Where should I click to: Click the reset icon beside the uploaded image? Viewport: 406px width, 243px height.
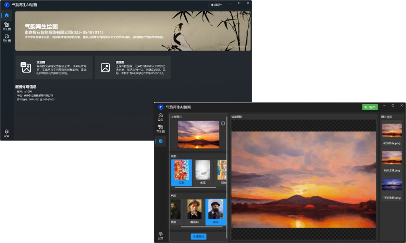click(x=223, y=123)
